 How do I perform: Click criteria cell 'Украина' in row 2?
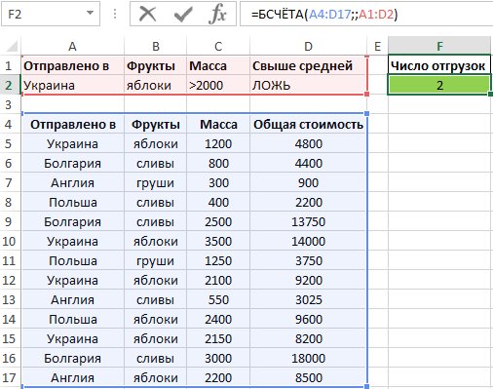(73, 85)
